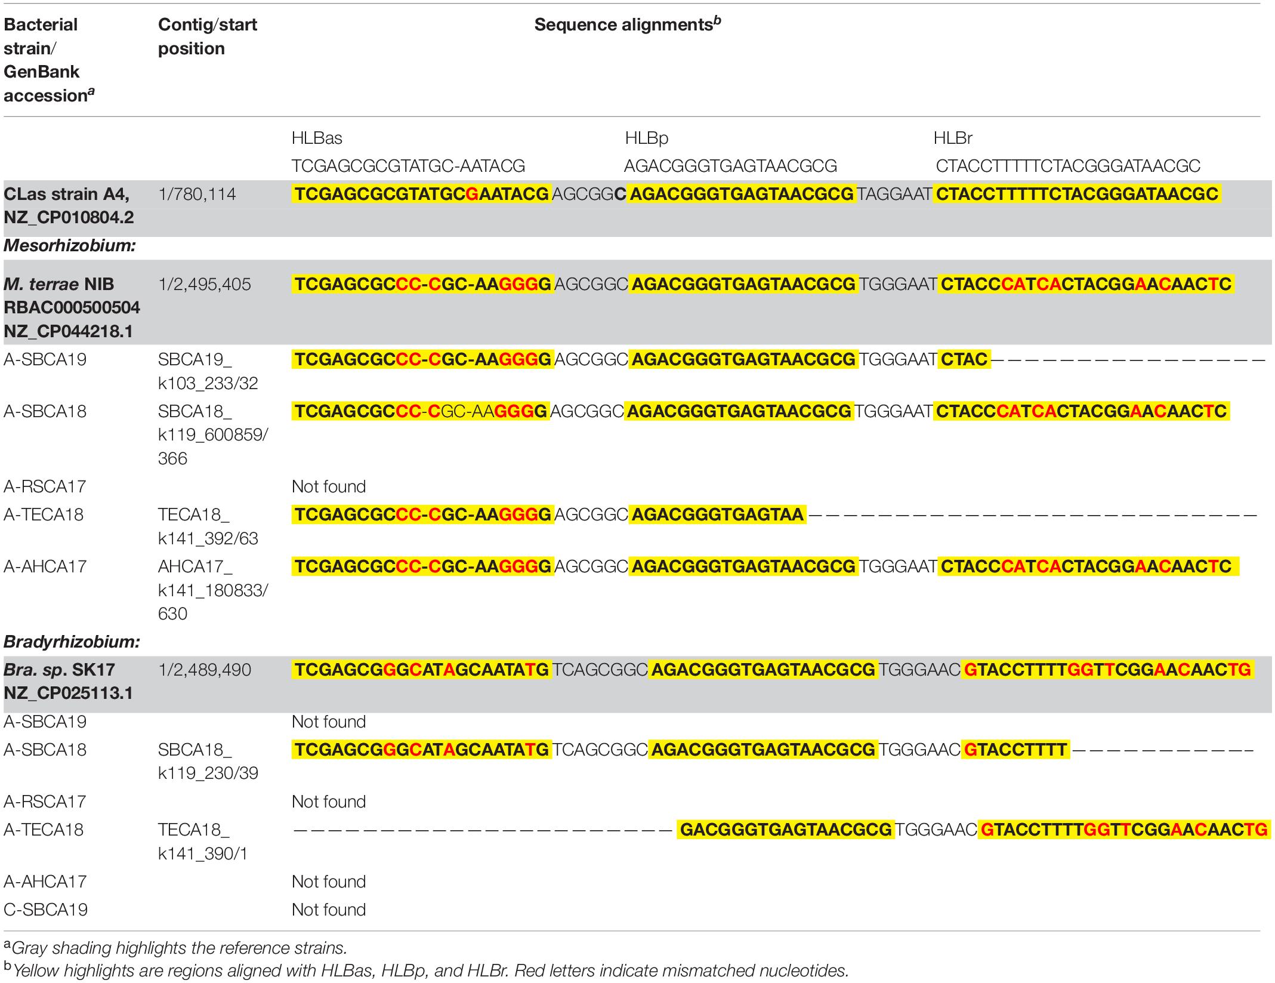
Task: Click 'GACGGGTGAGTAACGCG' in Bradyrhizobium A-TECA18 row
Action: tap(786, 829)
